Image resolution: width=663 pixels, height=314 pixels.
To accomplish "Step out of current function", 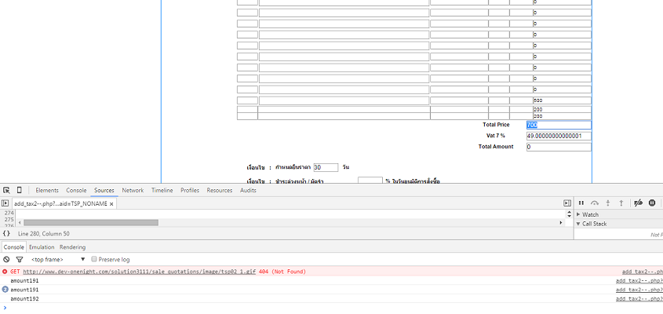I will point(621,203).
